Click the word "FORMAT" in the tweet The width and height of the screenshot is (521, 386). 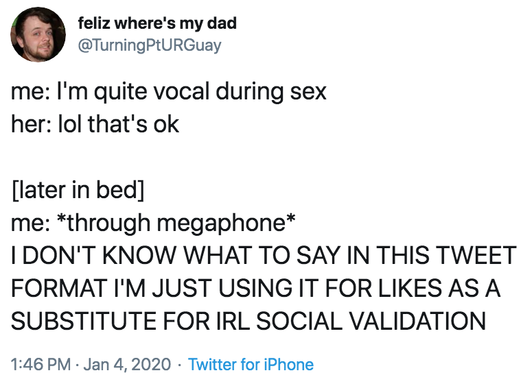click(58, 288)
